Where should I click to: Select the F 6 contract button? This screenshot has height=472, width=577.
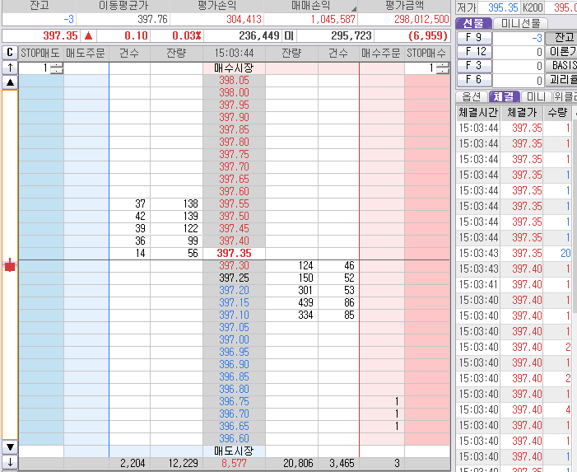(474, 80)
